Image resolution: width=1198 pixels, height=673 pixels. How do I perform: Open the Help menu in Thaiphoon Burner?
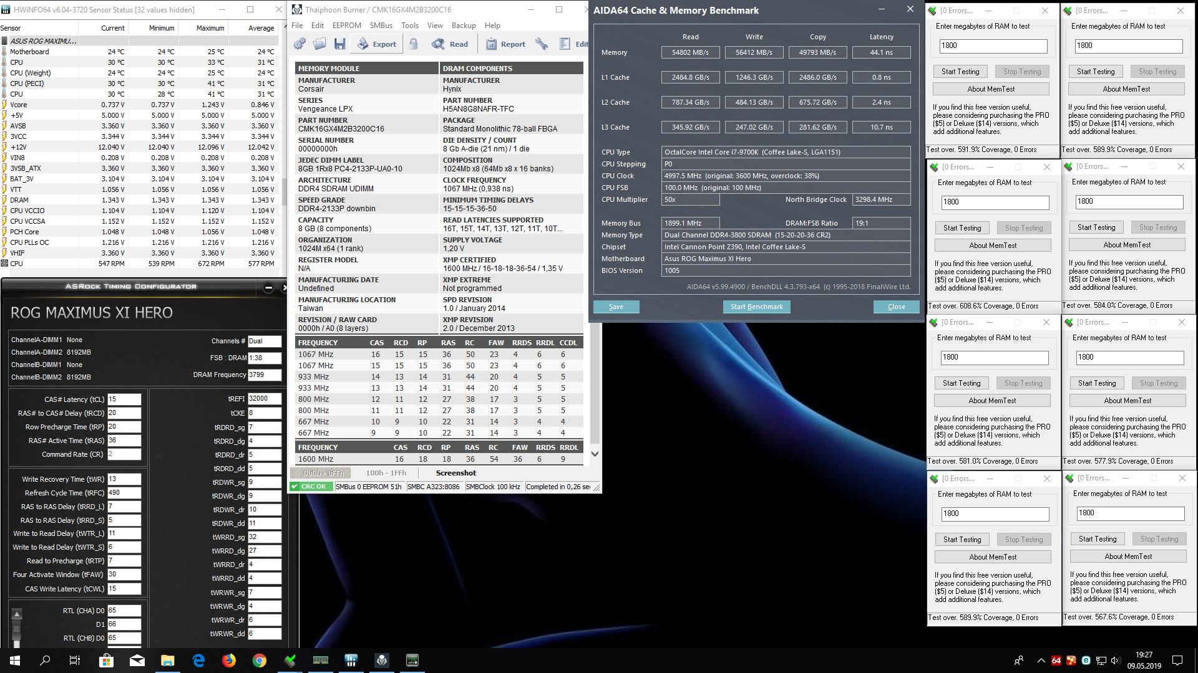point(492,26)
